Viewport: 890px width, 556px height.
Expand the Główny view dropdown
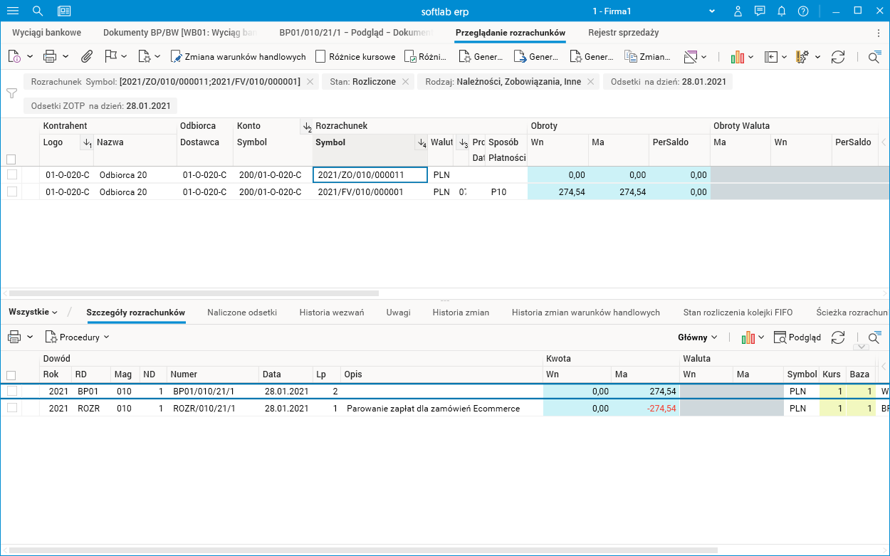[698, 337]
